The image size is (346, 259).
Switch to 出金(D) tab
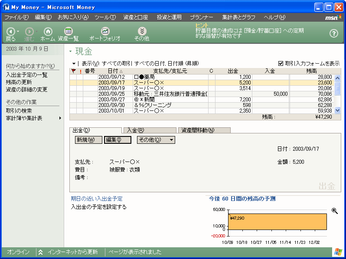click(95, 130)
